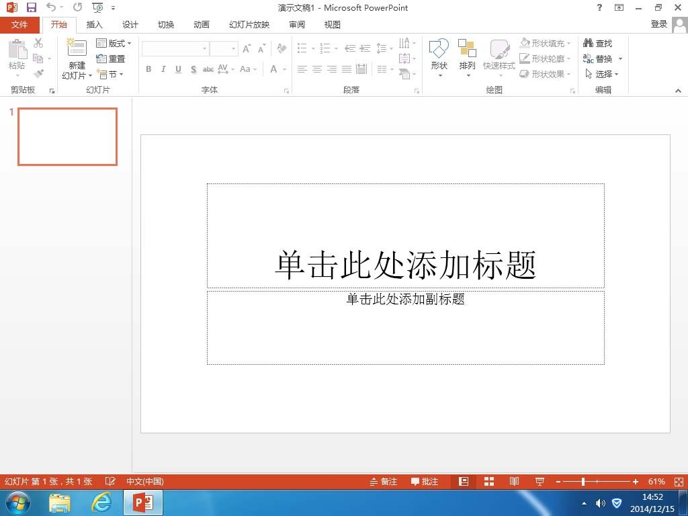Screen dimensions: 688x516
Task: Click spell check icon in status bar
Action: point(110,481)
